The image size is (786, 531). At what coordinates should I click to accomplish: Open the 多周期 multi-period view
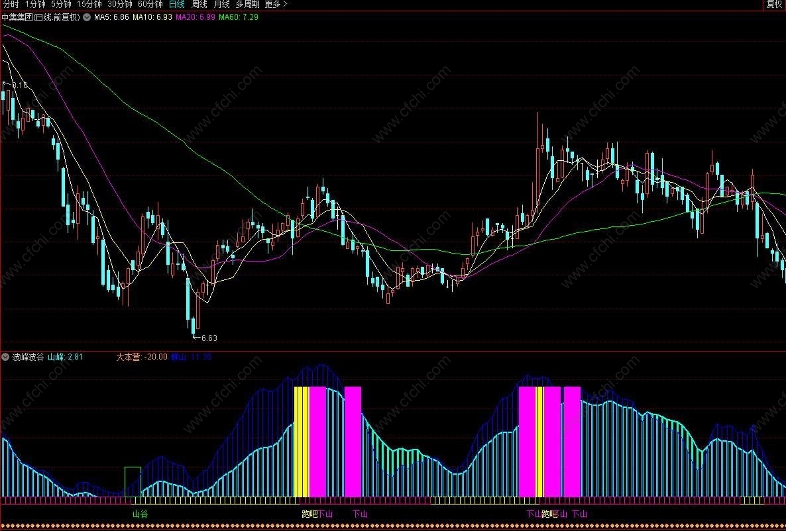(247, 5)
